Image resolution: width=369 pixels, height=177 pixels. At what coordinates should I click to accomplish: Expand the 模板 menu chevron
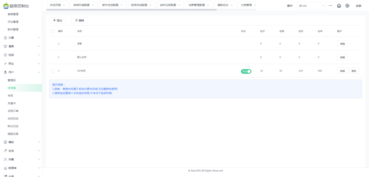pos(39,142)
